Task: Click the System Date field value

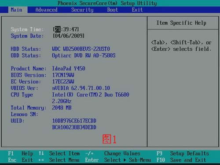Action: tap(69, 36)
